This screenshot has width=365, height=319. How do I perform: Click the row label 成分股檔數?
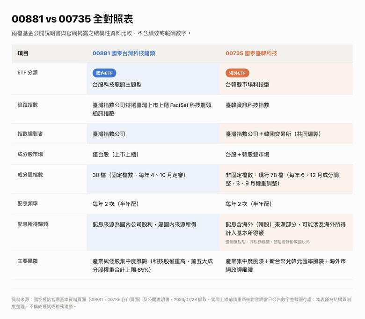tap(30, 175)
